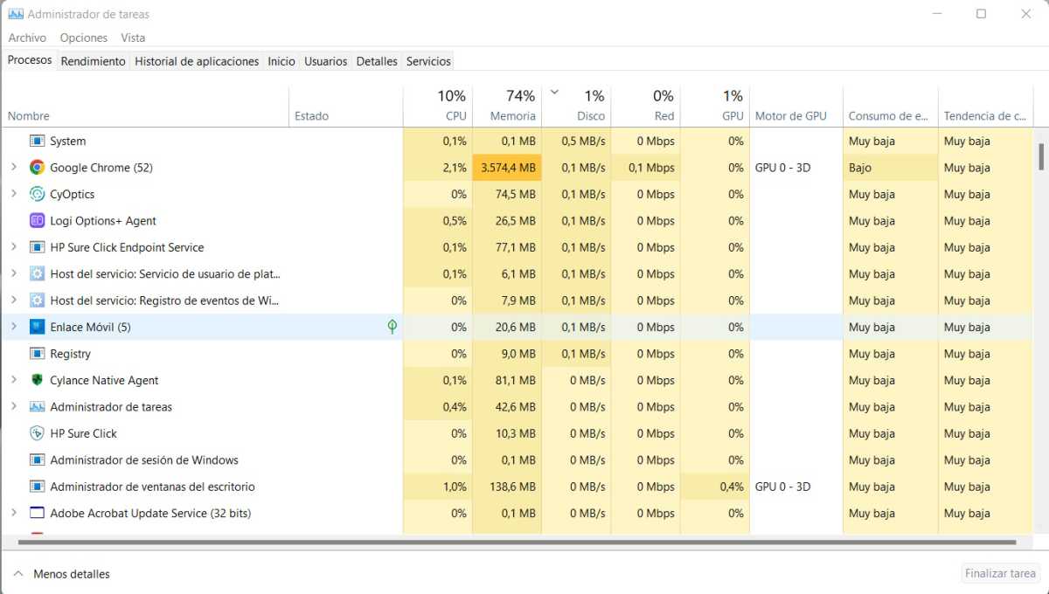Click the 2,1% CPU usage cell

point(438,168)
